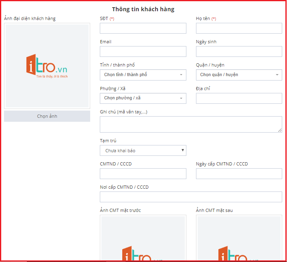Open the Tạm trú Chưa khai báo select
Viewport: 287px width, 262px height.
coord(143,151)
